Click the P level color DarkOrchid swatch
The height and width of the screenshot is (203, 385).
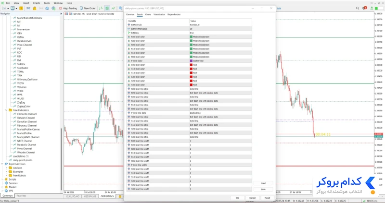pyautogui.click(x=191, y=61)
